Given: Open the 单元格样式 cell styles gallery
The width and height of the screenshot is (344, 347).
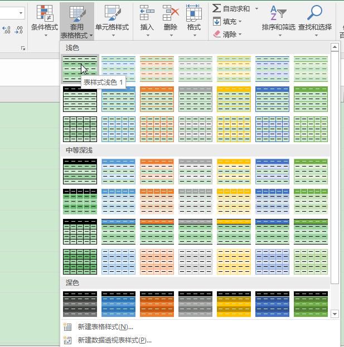Looking at the screenshot, I should 112,21.
